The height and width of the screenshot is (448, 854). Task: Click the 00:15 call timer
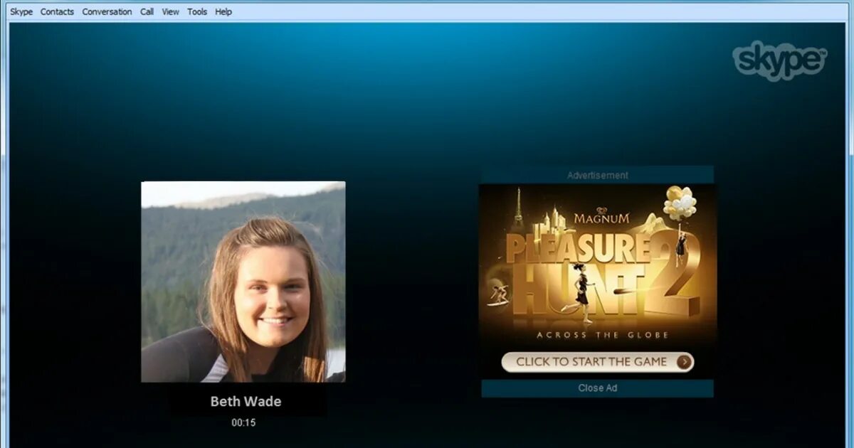pos(243,422)
